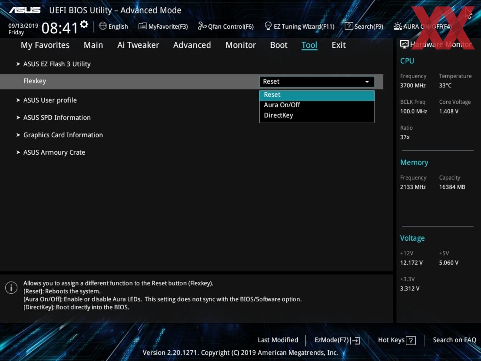This screenshot has height=361, width=481.
Task: Launch EZ Tuning Wizard bulb icon
Action: (268, 26)
